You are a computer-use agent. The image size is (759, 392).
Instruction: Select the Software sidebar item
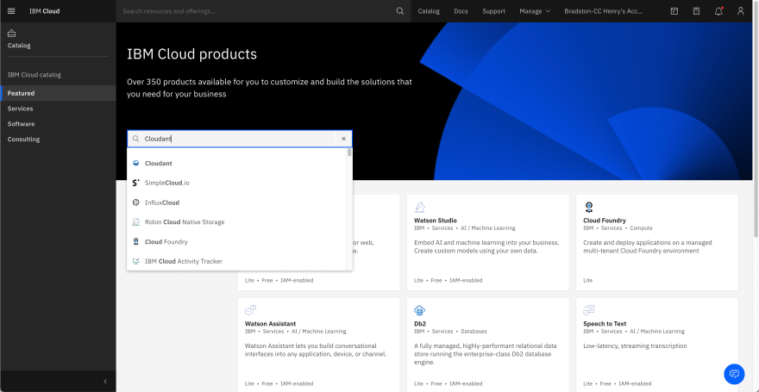pyautogui.click(x=58, y=124)
